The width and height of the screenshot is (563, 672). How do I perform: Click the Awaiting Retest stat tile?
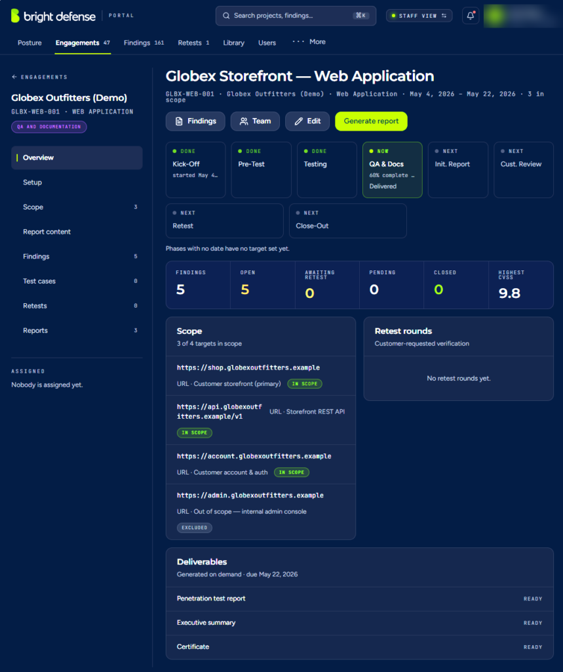coord(327,285)
